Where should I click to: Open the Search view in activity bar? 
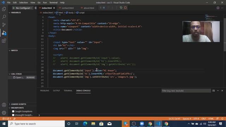click(4, 17)
